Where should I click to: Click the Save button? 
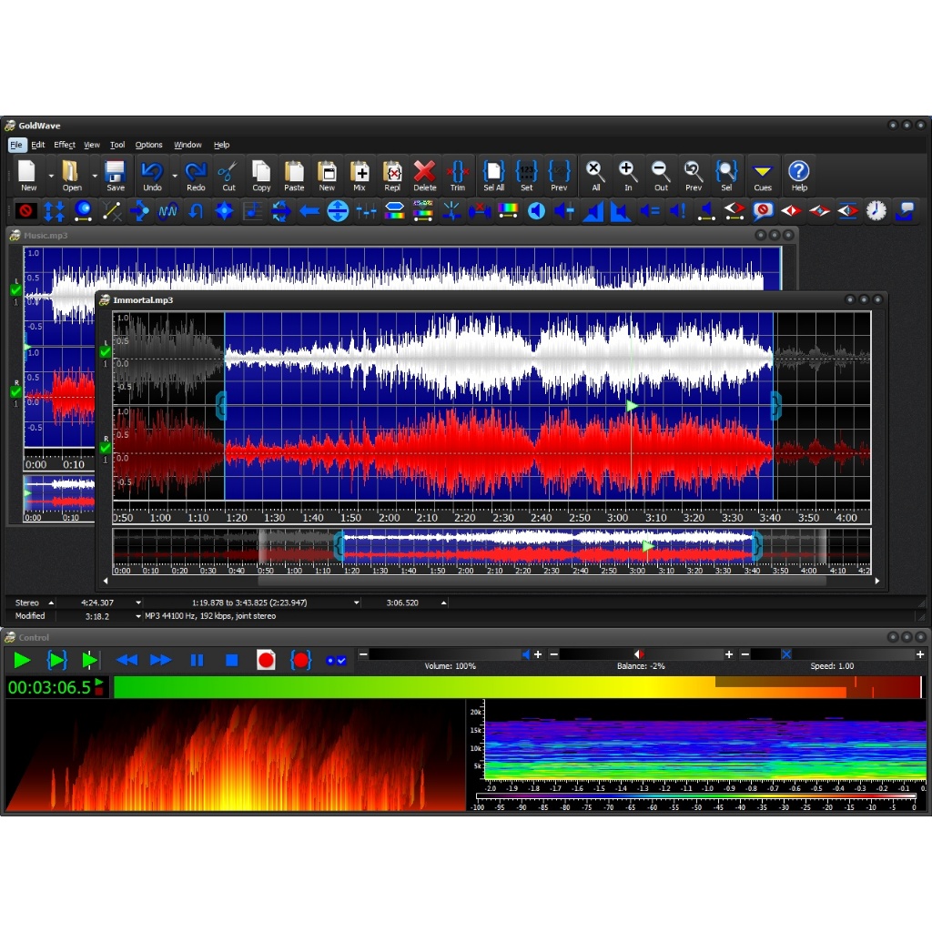click(x=115, y=175)
